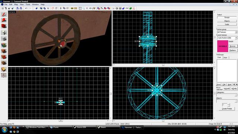The height and width of the screenshot is (134, 238).
Task: Click the Apply Current Texture tool
Action: point(4,51)
